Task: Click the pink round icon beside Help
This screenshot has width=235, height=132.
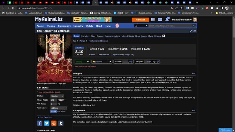Action: 117,26
